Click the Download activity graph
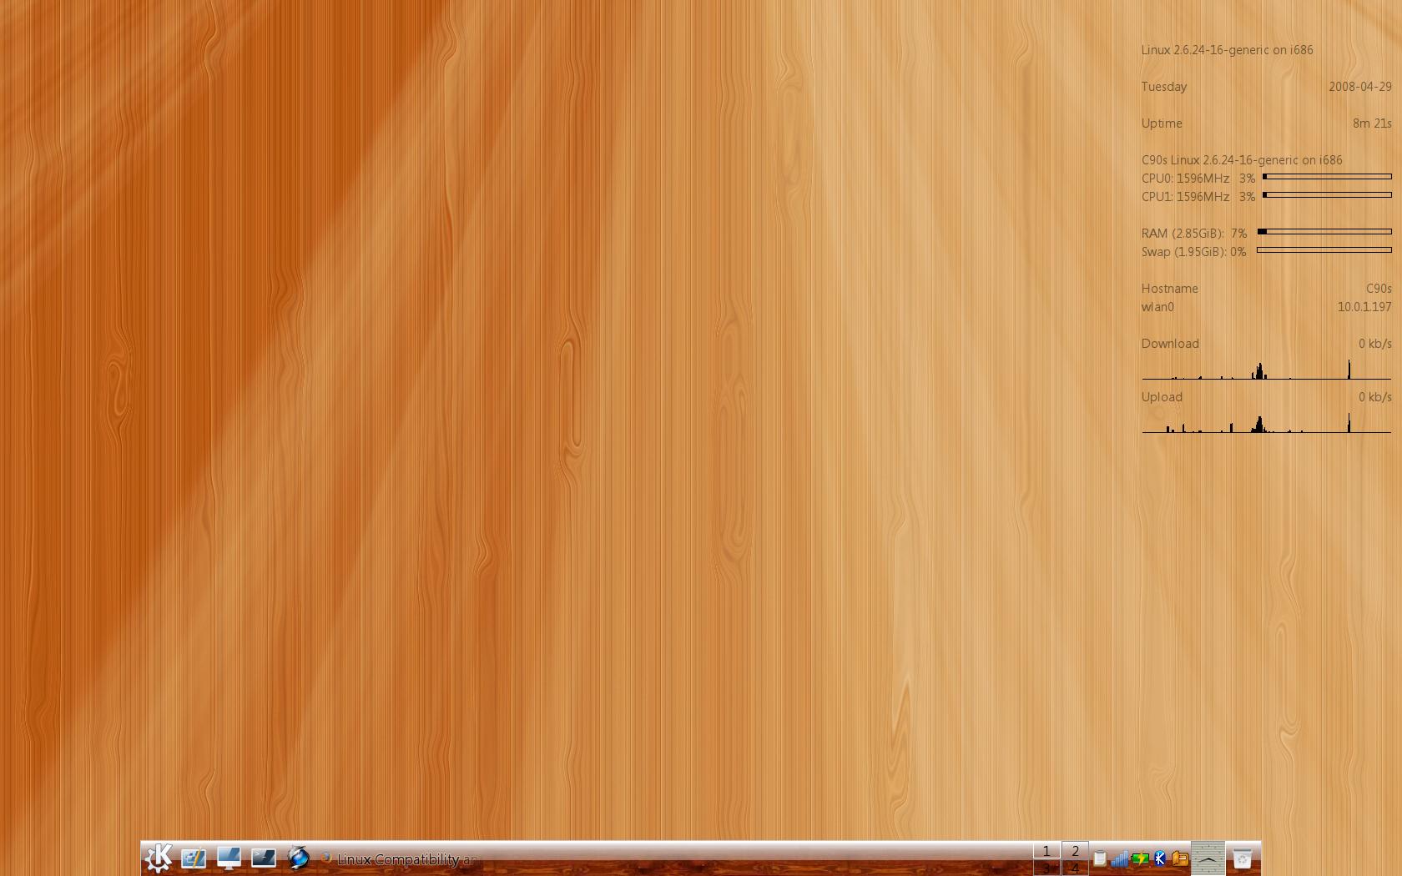Screen dimensions: 1402x876 1267,369
